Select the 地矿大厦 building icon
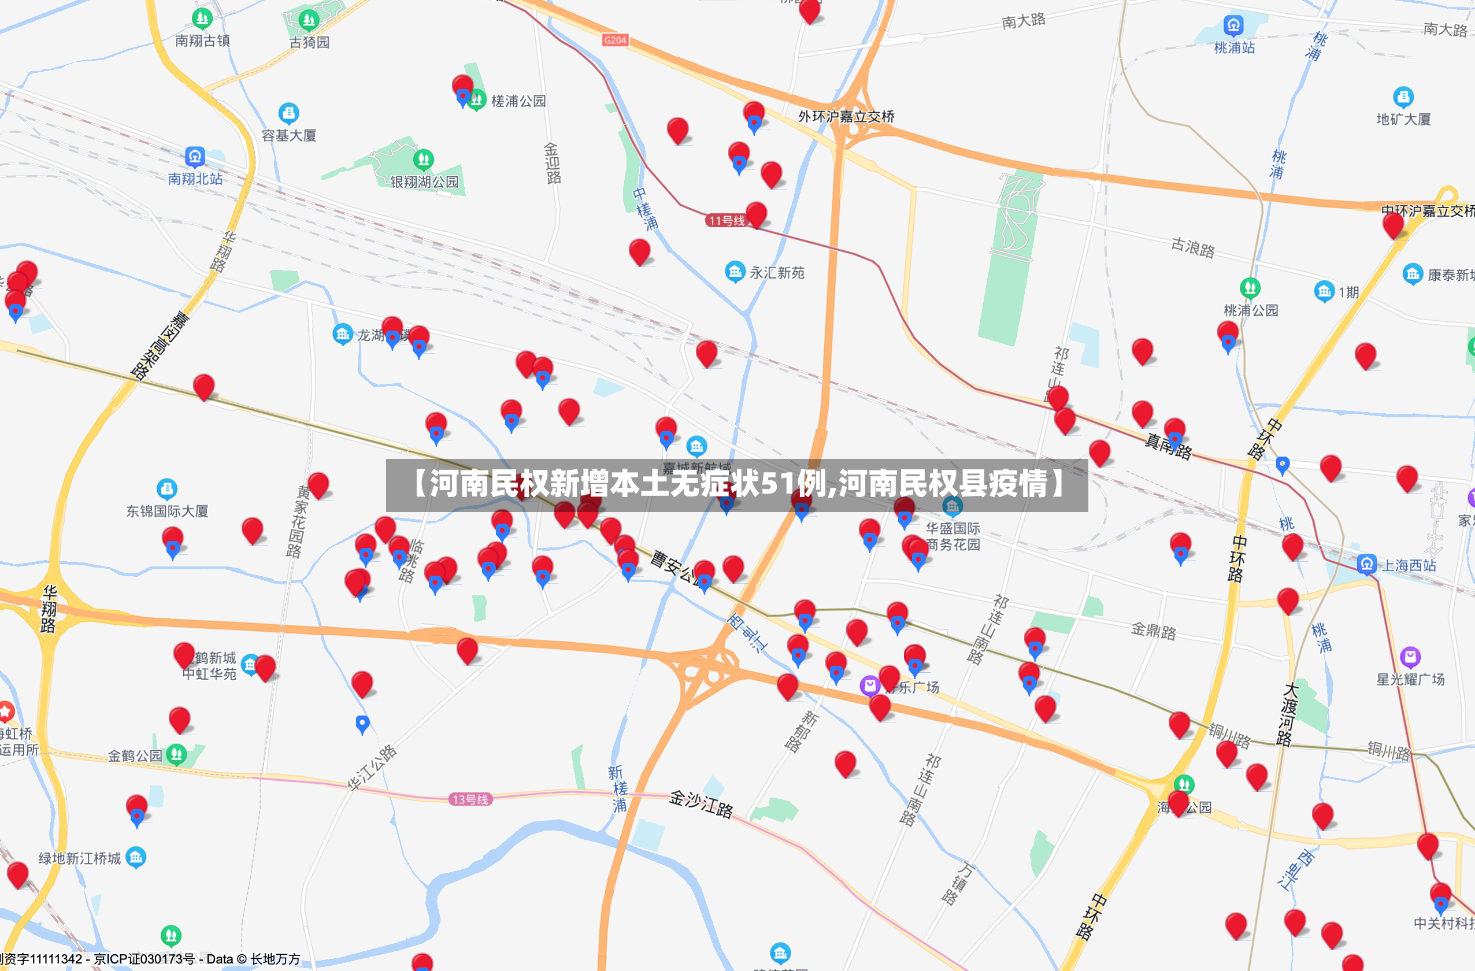 coord(1403,97)
